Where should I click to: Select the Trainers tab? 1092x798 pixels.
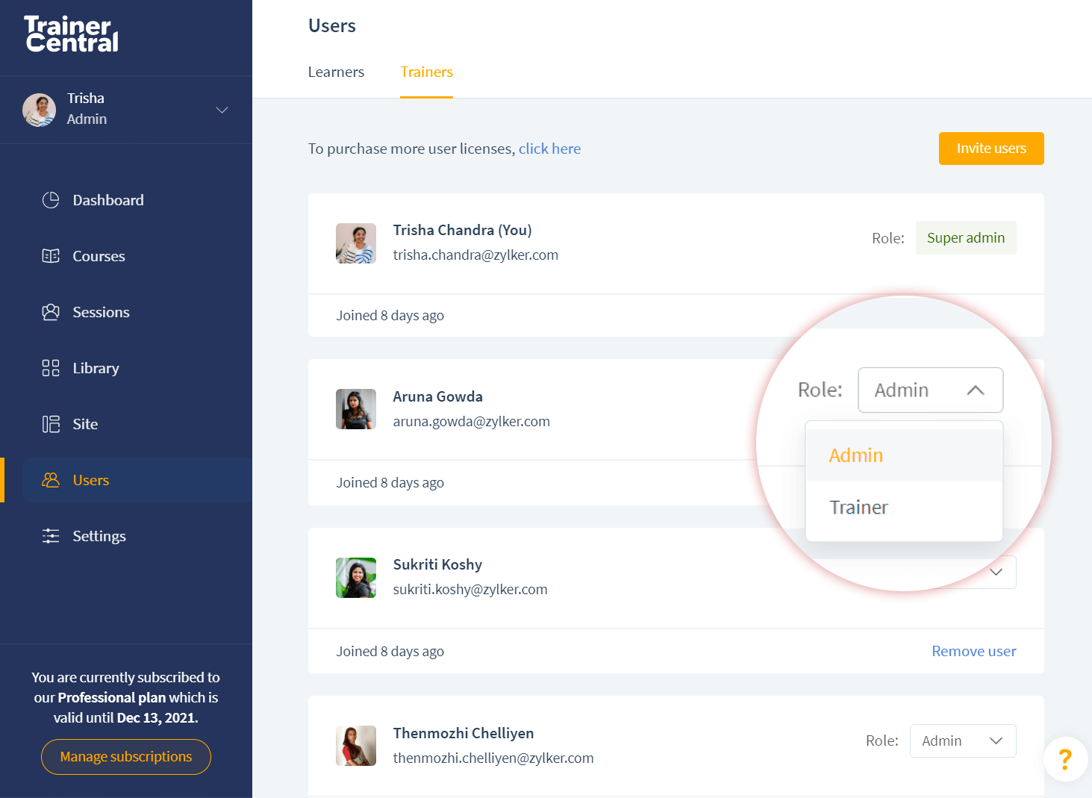pos(426,72)
